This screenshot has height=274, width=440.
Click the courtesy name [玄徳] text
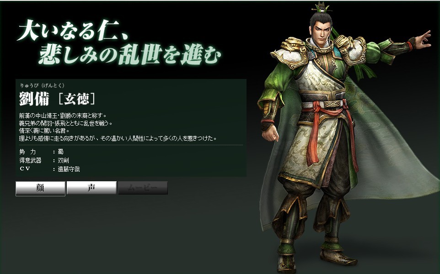[x=76, y=99]
